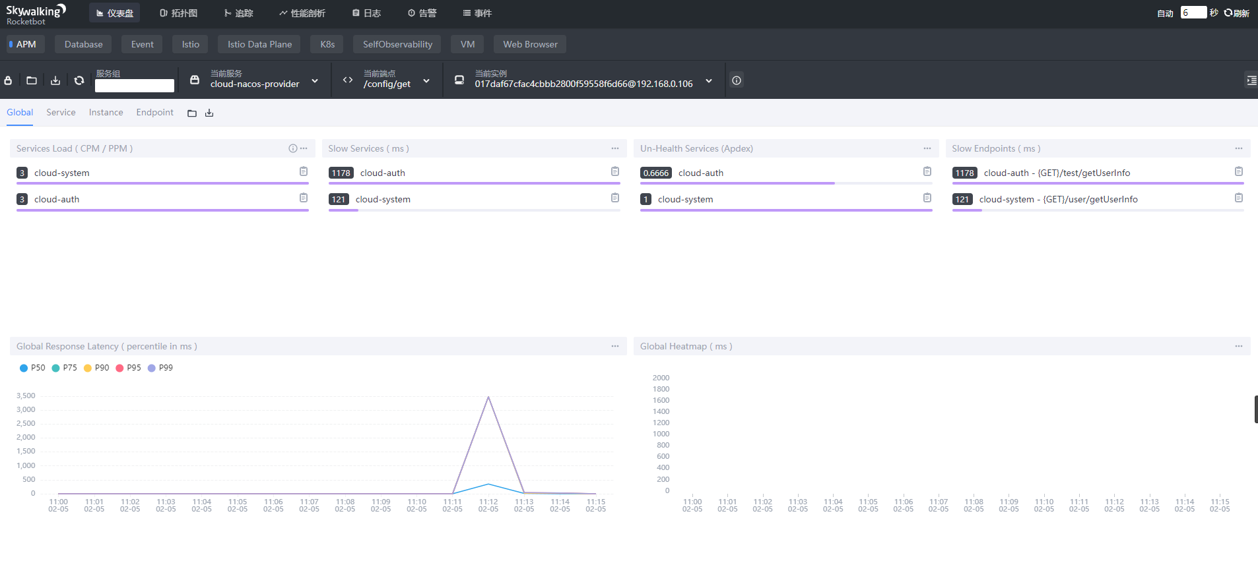The image size is (1258, 561).
Task: Open the 事件 event menu
Action: [x=477, y=13]
